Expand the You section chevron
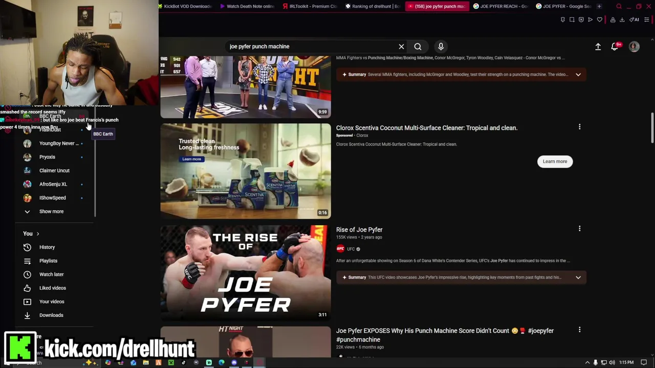Image resolution: width=655 pixels, height=368 pixels. coord(37,234)
